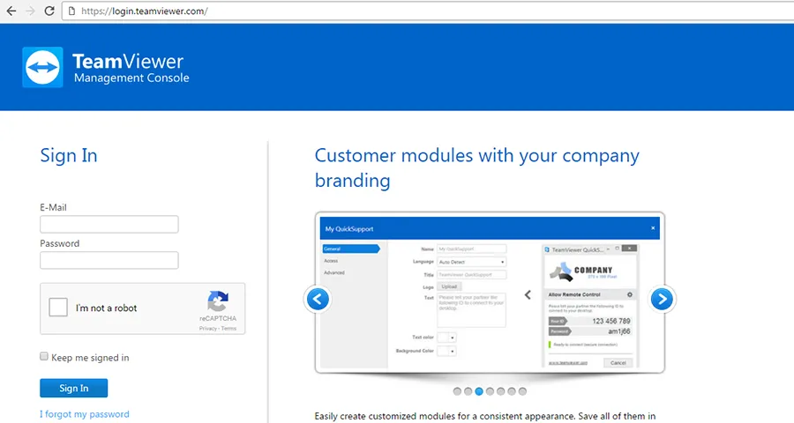Select Advanced tab in QuickSupport preview
The height and width of the screenshot is (423, 794).
pyautogui.click(x=334, y=272)
